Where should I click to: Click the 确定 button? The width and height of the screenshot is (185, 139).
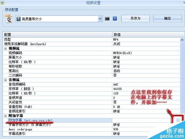point(167,18)
